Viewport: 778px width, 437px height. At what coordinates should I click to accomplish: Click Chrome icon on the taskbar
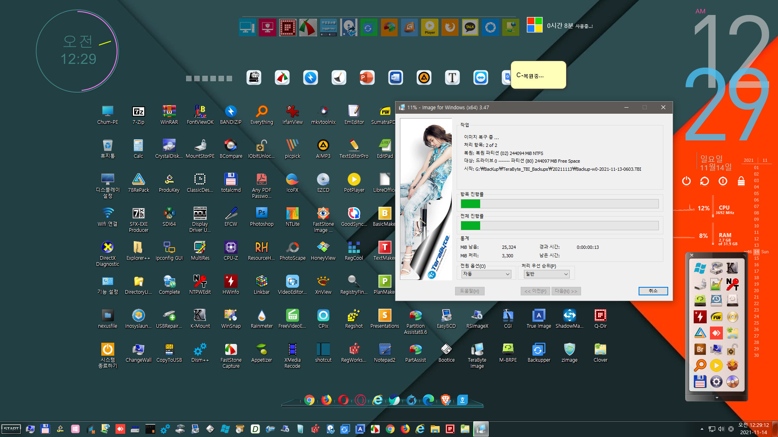[390, 429]
